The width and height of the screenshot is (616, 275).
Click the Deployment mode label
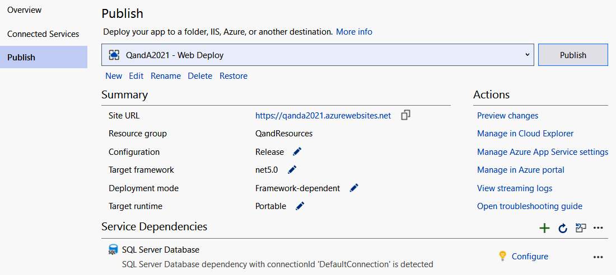143,188
